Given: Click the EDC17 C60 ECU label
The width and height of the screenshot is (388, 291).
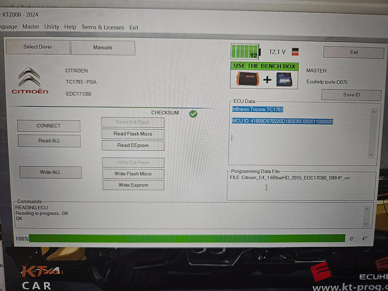Looking at the screenshot, I should [79, 94].
